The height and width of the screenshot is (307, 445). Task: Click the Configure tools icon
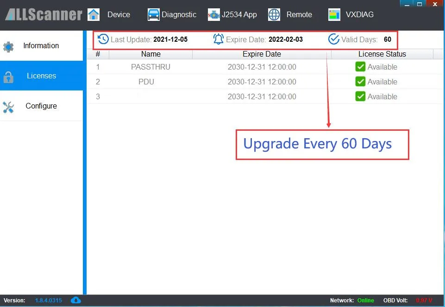pyautogui.click(x=8, y=107)
